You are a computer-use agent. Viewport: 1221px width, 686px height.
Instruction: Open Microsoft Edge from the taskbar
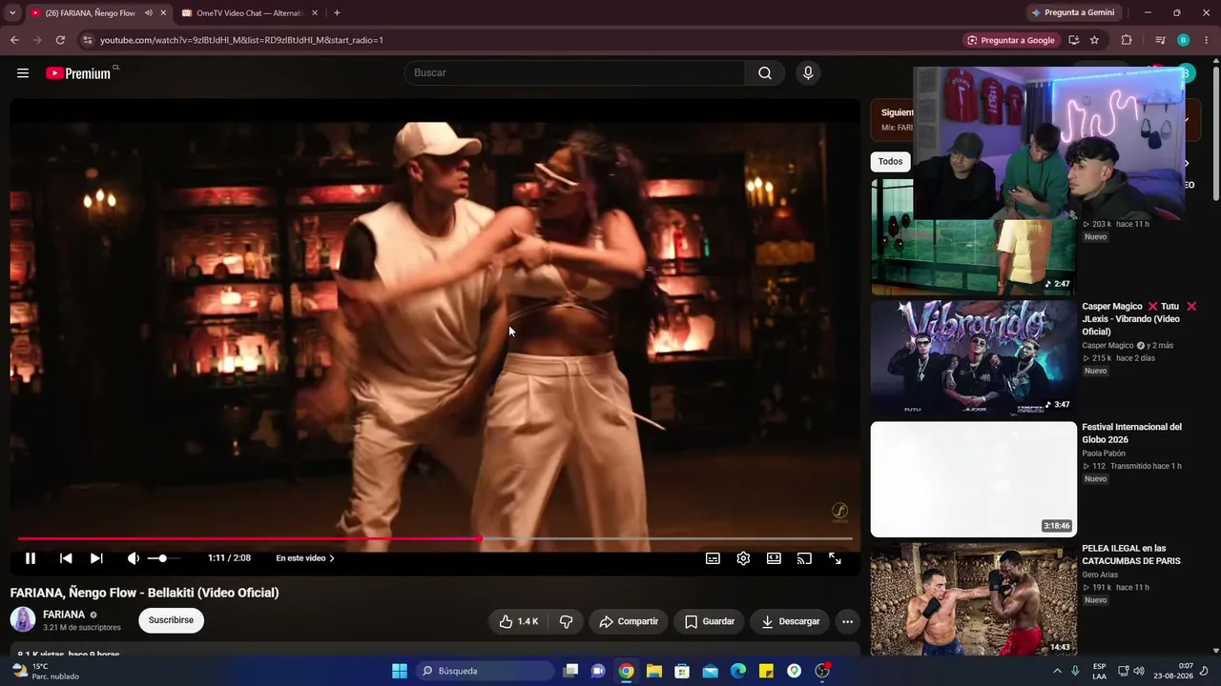tap(738, 671)
